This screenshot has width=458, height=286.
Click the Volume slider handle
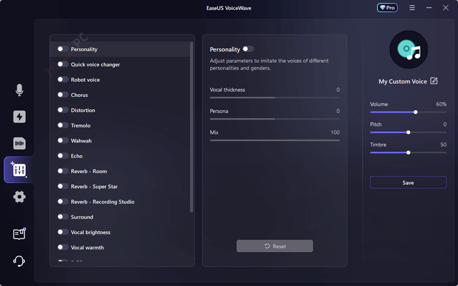(x=416, y=112)
